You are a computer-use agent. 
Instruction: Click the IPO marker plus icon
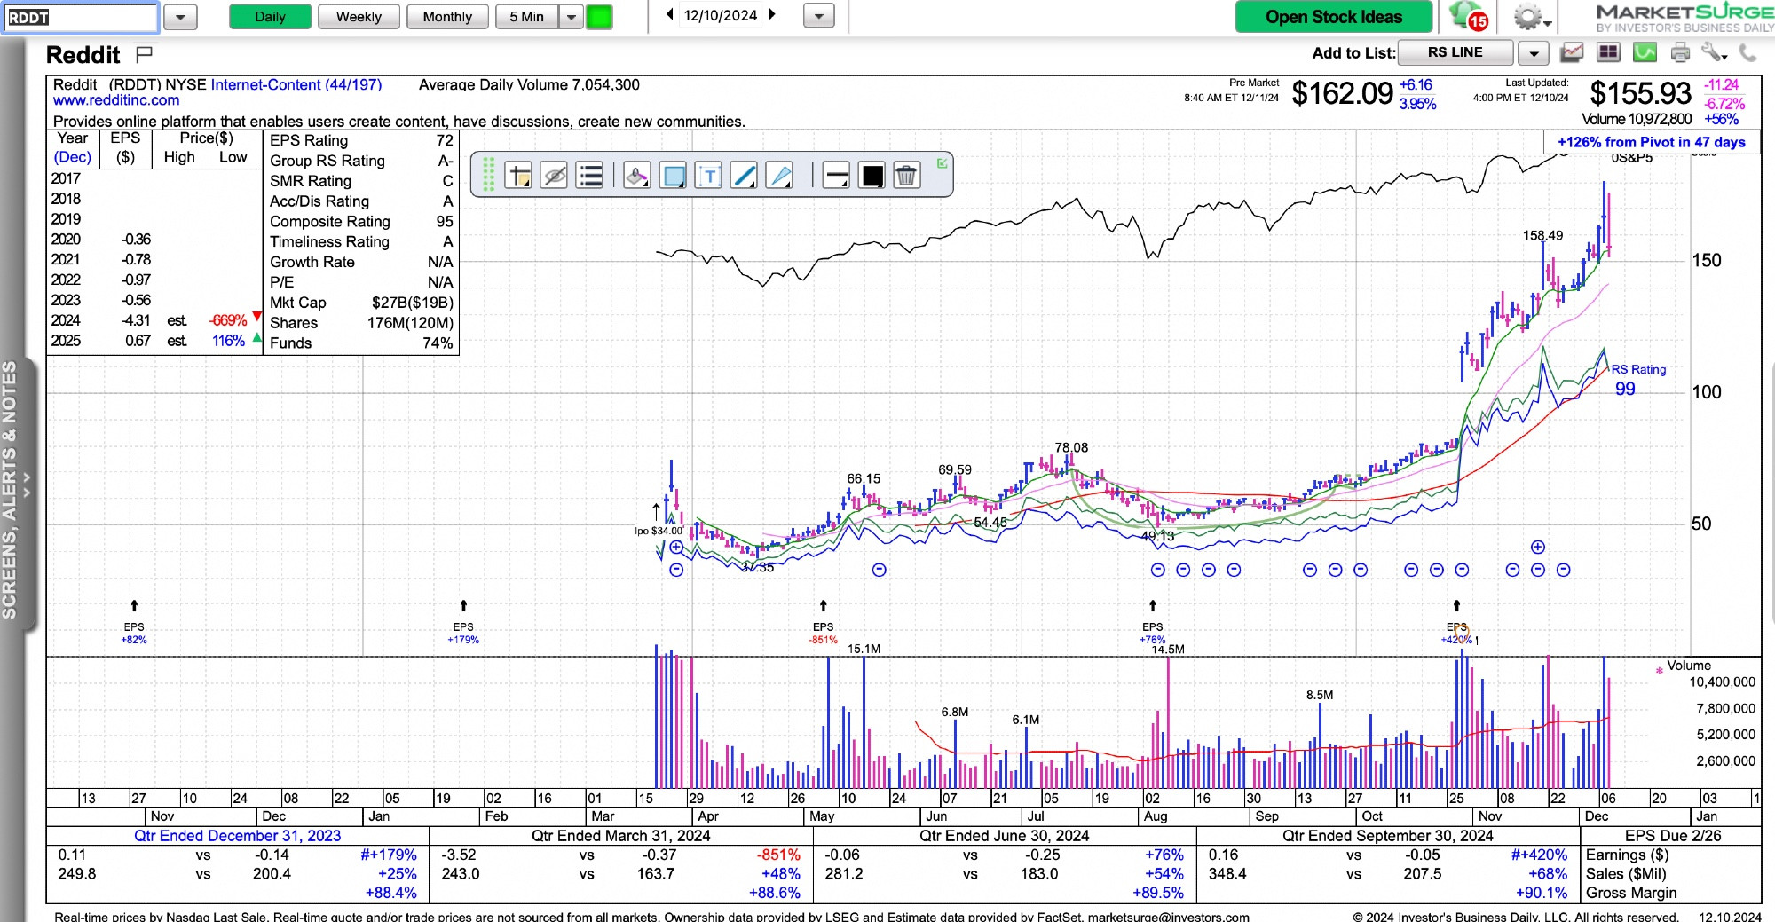(x=676, y=547)
